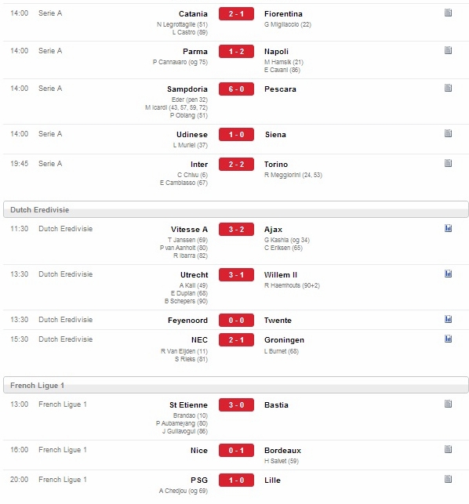Open report icon for Inter vs Torino
The image size is (469, 504).
[448, 163]
